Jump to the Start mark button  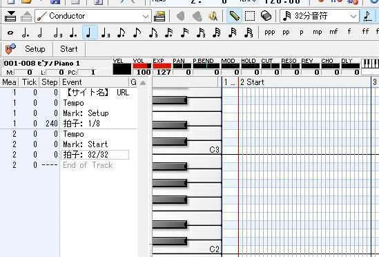click(x=69, y=49)
